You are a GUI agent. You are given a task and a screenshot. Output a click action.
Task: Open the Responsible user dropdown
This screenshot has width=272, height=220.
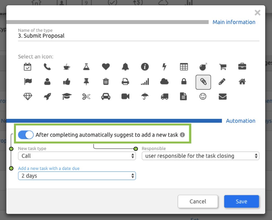pos(201,156)
